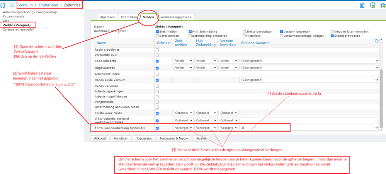Uncheck Gebruikt for Reden einde verzuim

(x=157, y=80)
